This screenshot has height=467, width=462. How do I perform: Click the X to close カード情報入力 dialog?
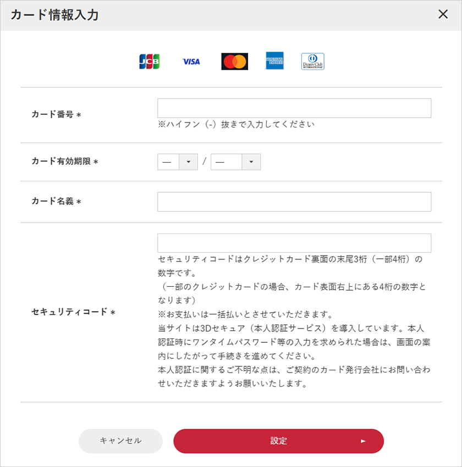point(443,14)
